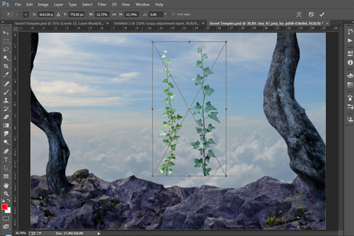Select the Hand tool
The width and height of the screenshot is (354, 236).
tap(6, 185)
